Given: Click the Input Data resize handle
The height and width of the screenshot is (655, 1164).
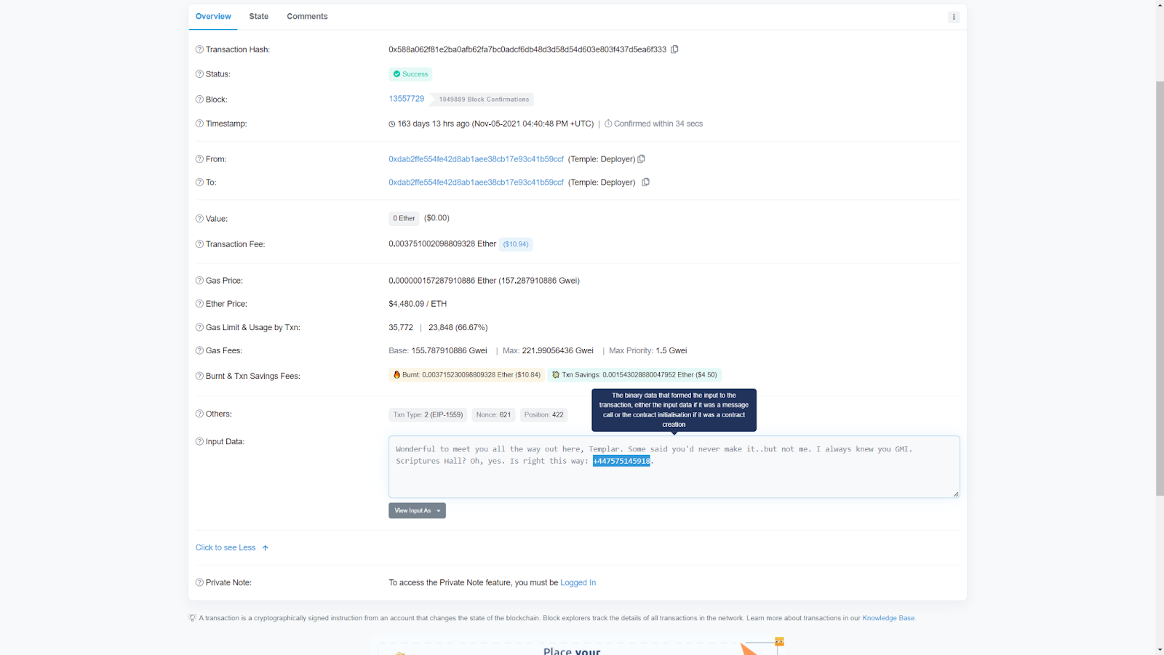Looking at the screenshot, I should 956,494.
